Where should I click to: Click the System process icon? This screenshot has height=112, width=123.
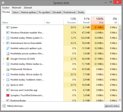tap(8, 27)
